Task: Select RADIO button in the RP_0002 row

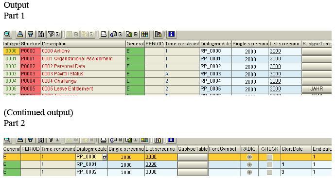Action: coord(249,172)
